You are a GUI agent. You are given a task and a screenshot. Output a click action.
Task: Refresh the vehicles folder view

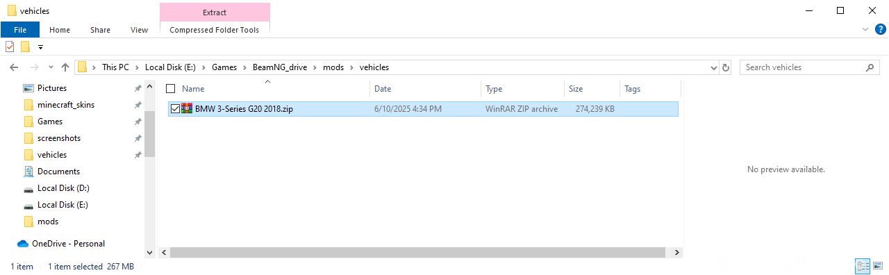point(726,67)
